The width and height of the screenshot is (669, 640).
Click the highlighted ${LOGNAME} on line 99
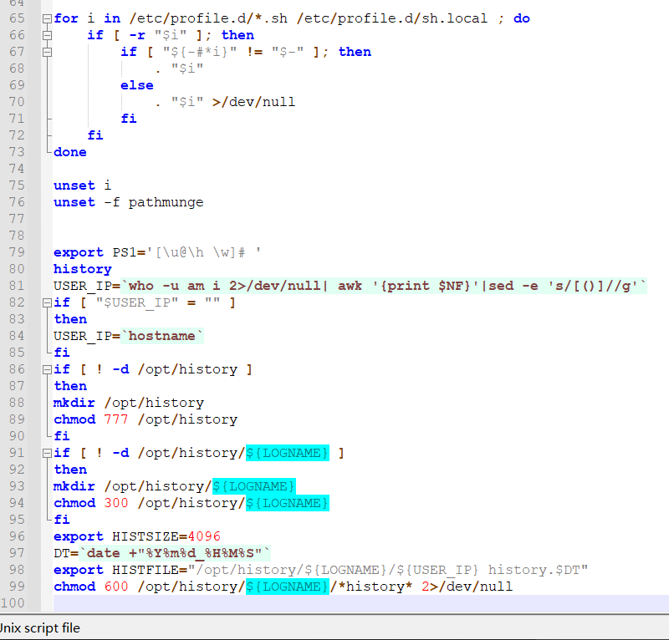point(287,587)
